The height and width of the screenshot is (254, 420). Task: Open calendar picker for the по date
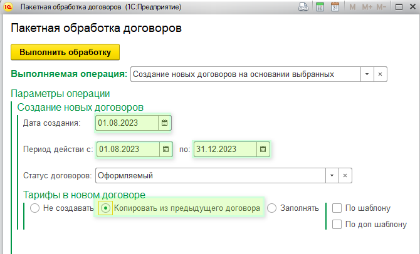click(263, 150)
